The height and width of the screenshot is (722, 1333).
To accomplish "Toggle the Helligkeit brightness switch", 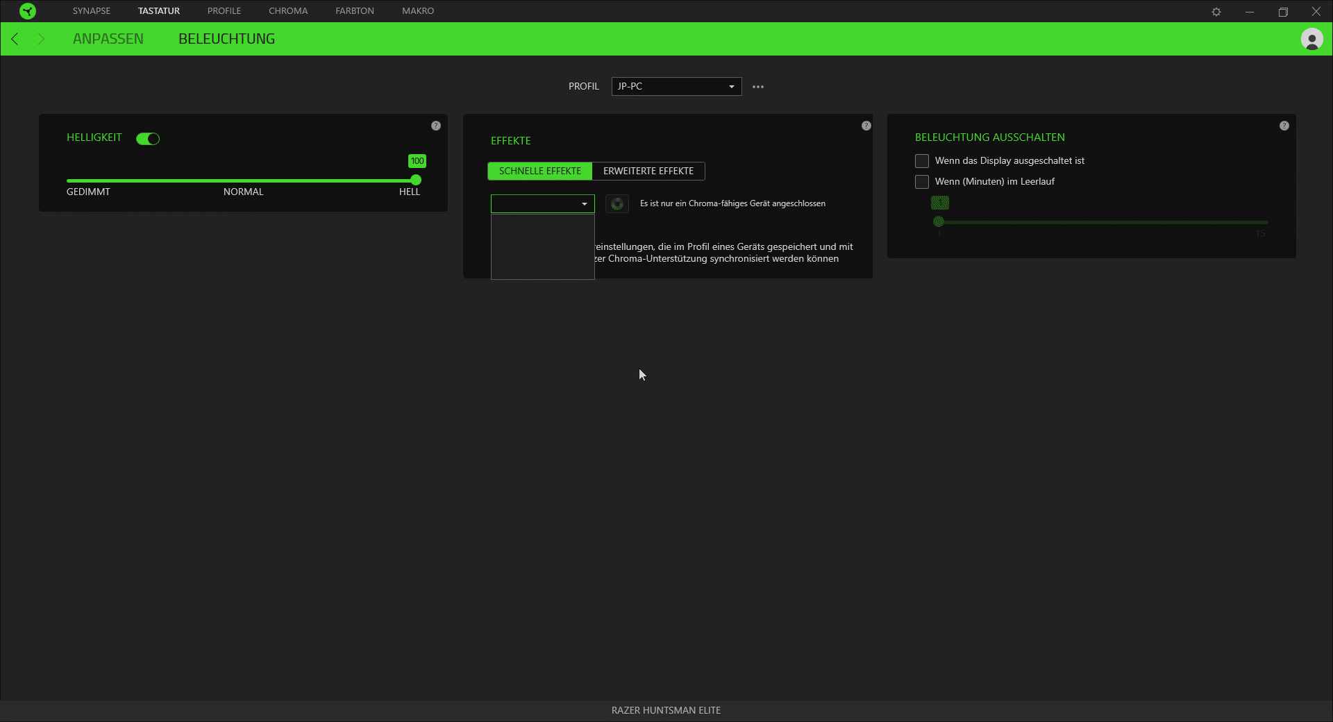I will tap(148, 139).
